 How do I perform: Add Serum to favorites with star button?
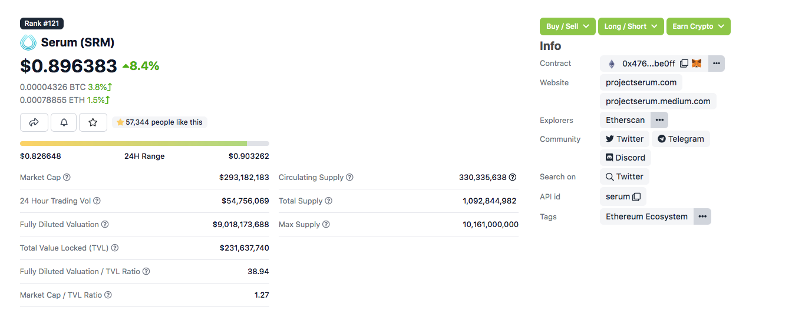(93, 122)
